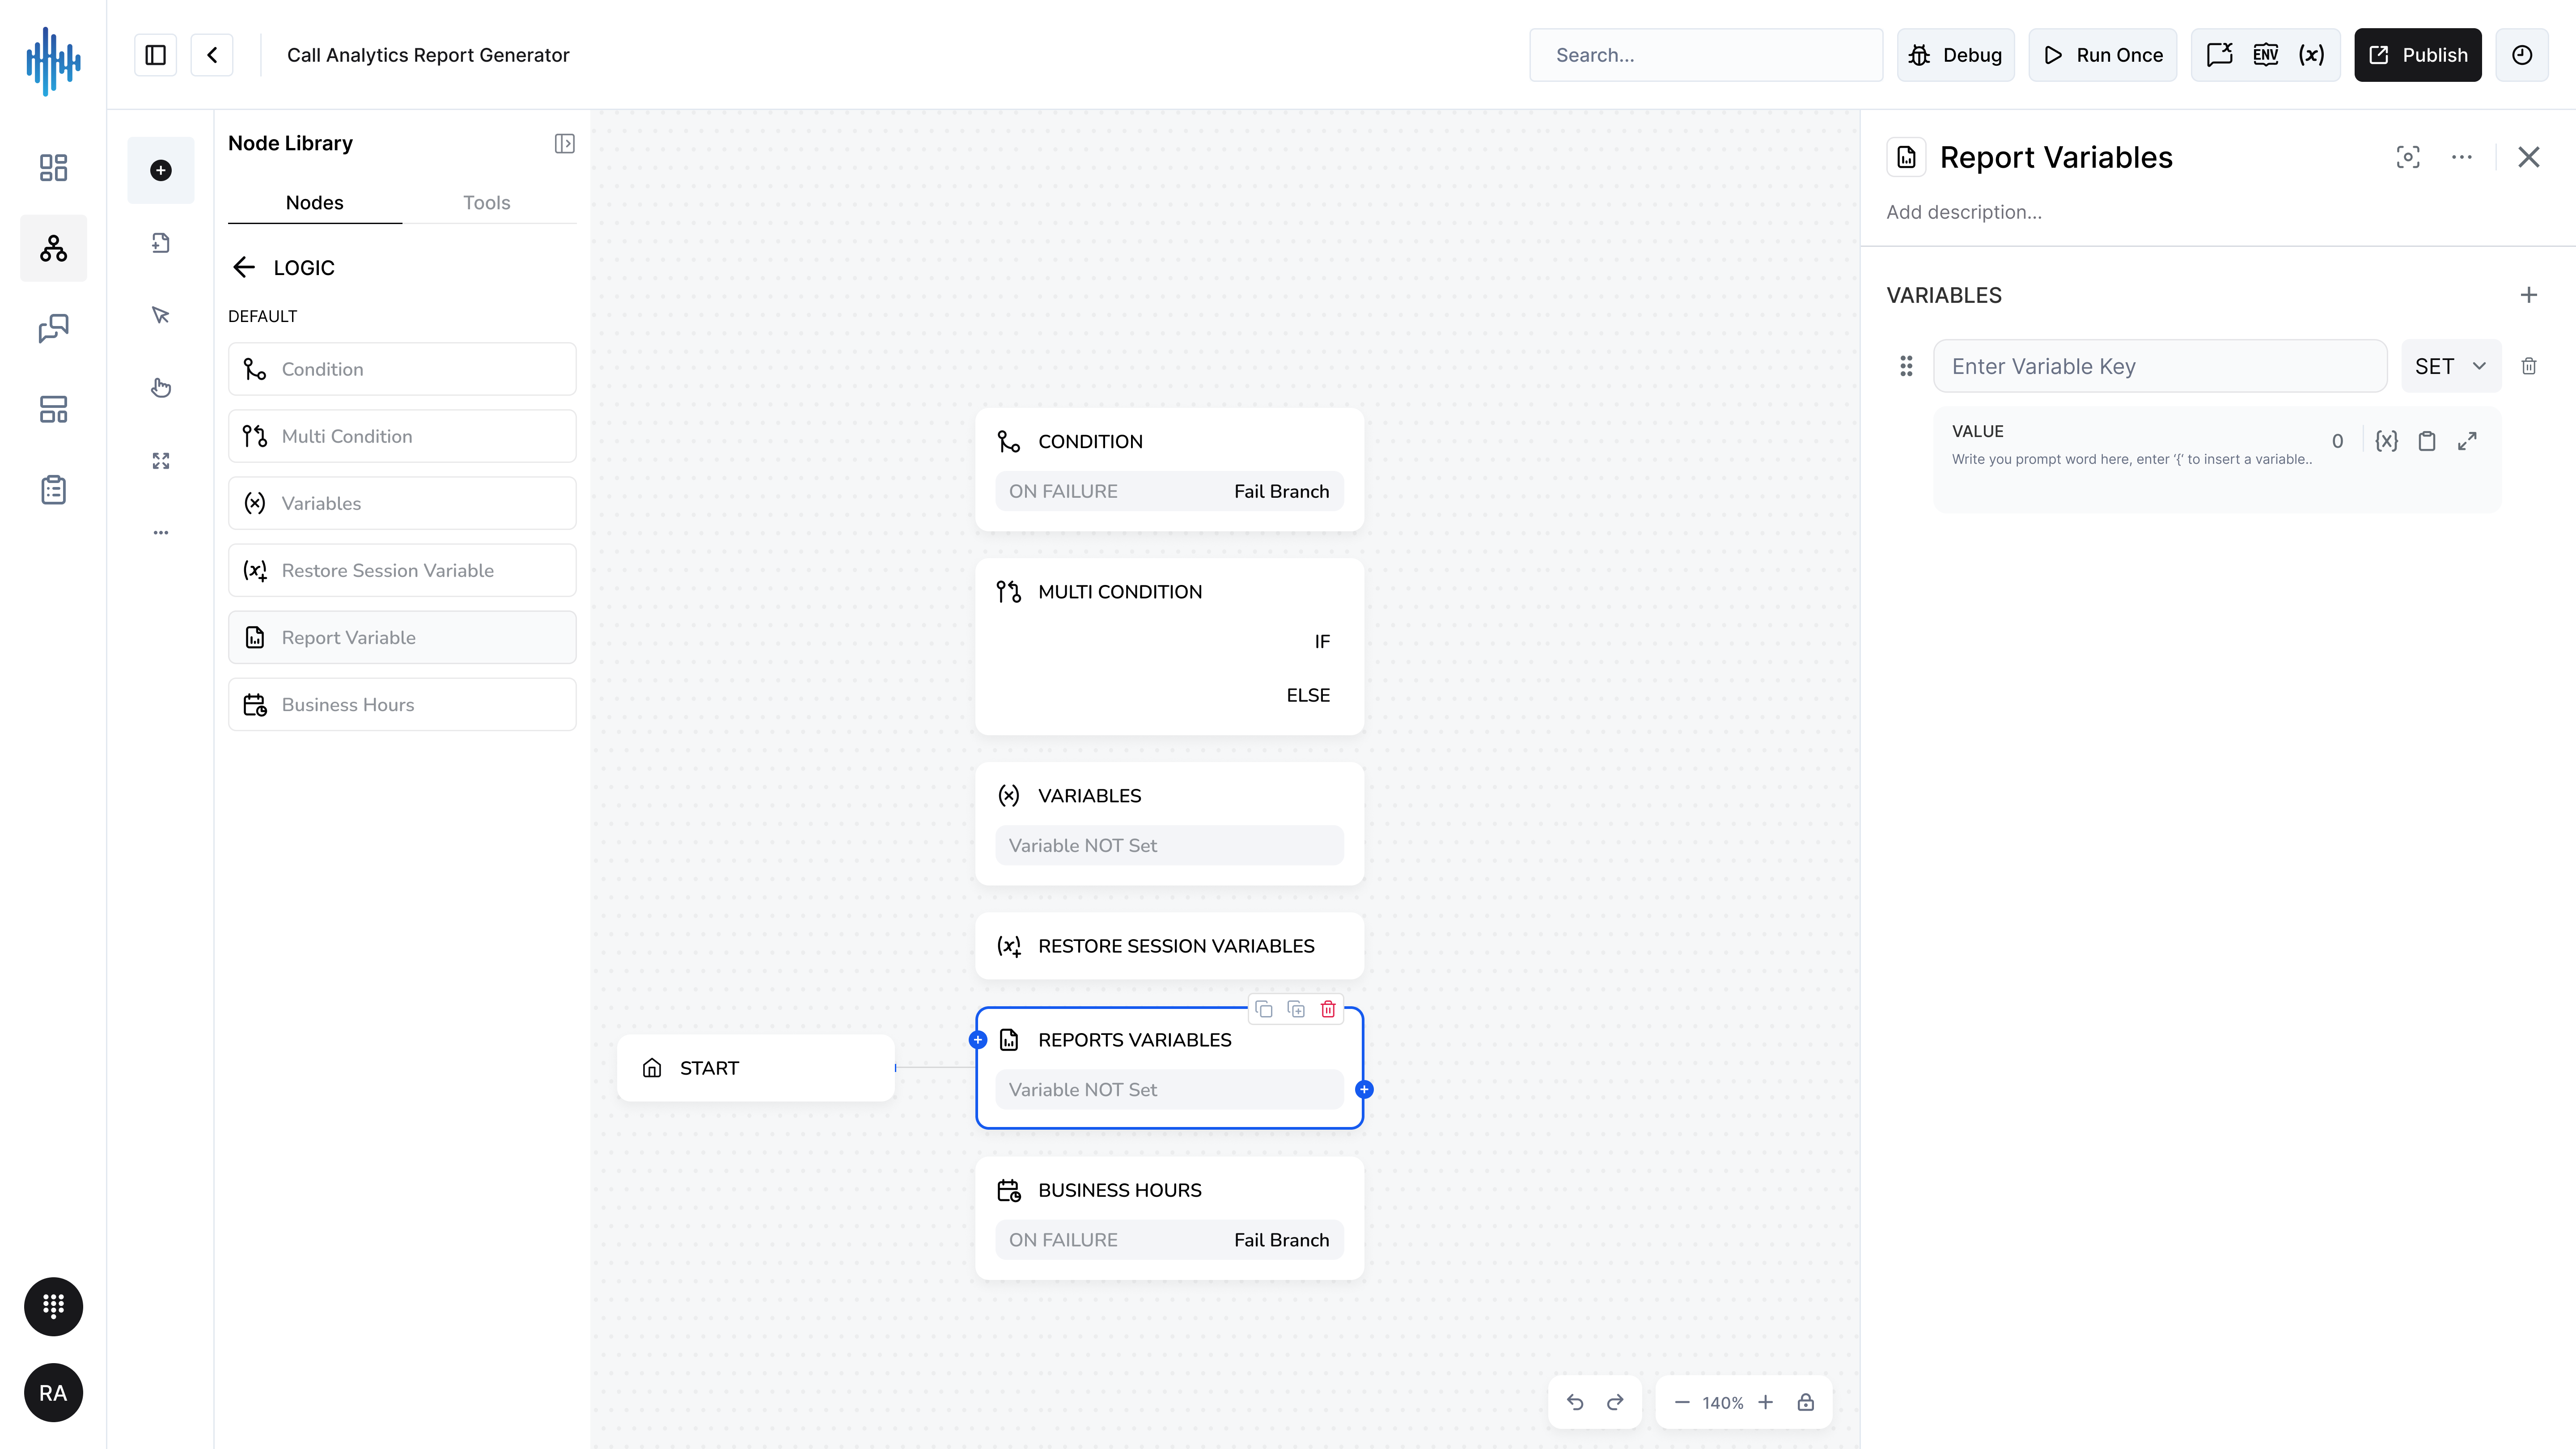Go back using the chevron button

(x=212, y=55)
